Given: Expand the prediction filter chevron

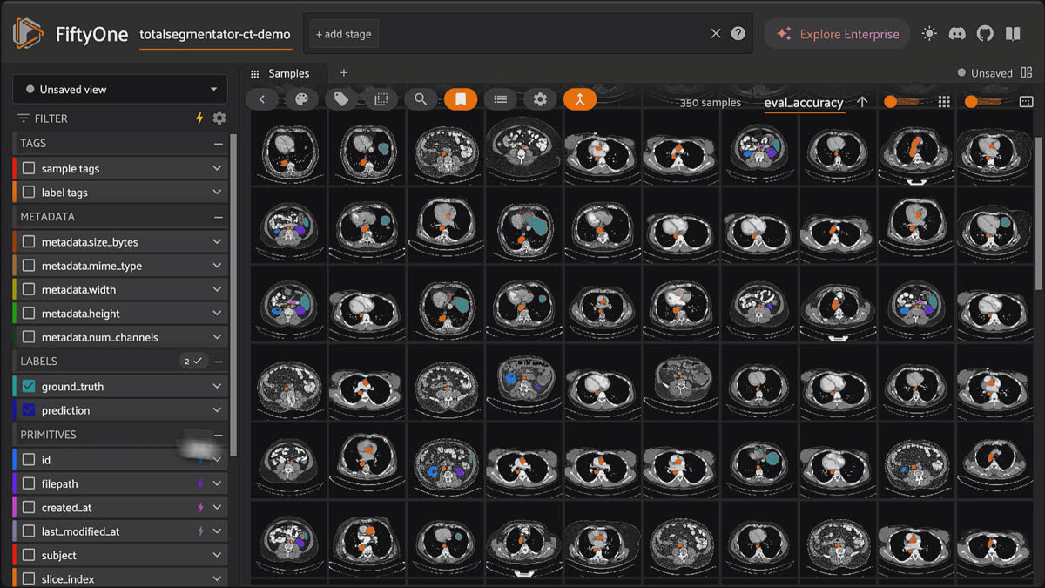Looking at the screenshot, I should (217, 410).
